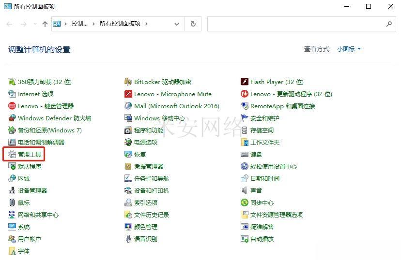Screen dimensions: 401x260
Task: Click the Lenovo 更新驱动程序 icon
Action: tap(245, 94)
